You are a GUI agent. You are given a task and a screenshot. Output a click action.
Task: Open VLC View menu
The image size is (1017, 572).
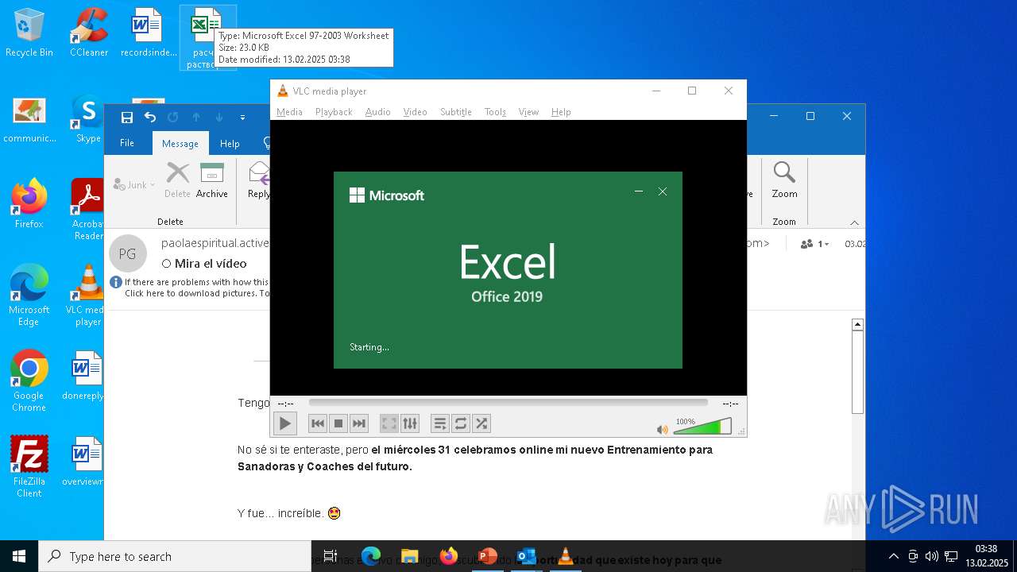tap(528, 112)
